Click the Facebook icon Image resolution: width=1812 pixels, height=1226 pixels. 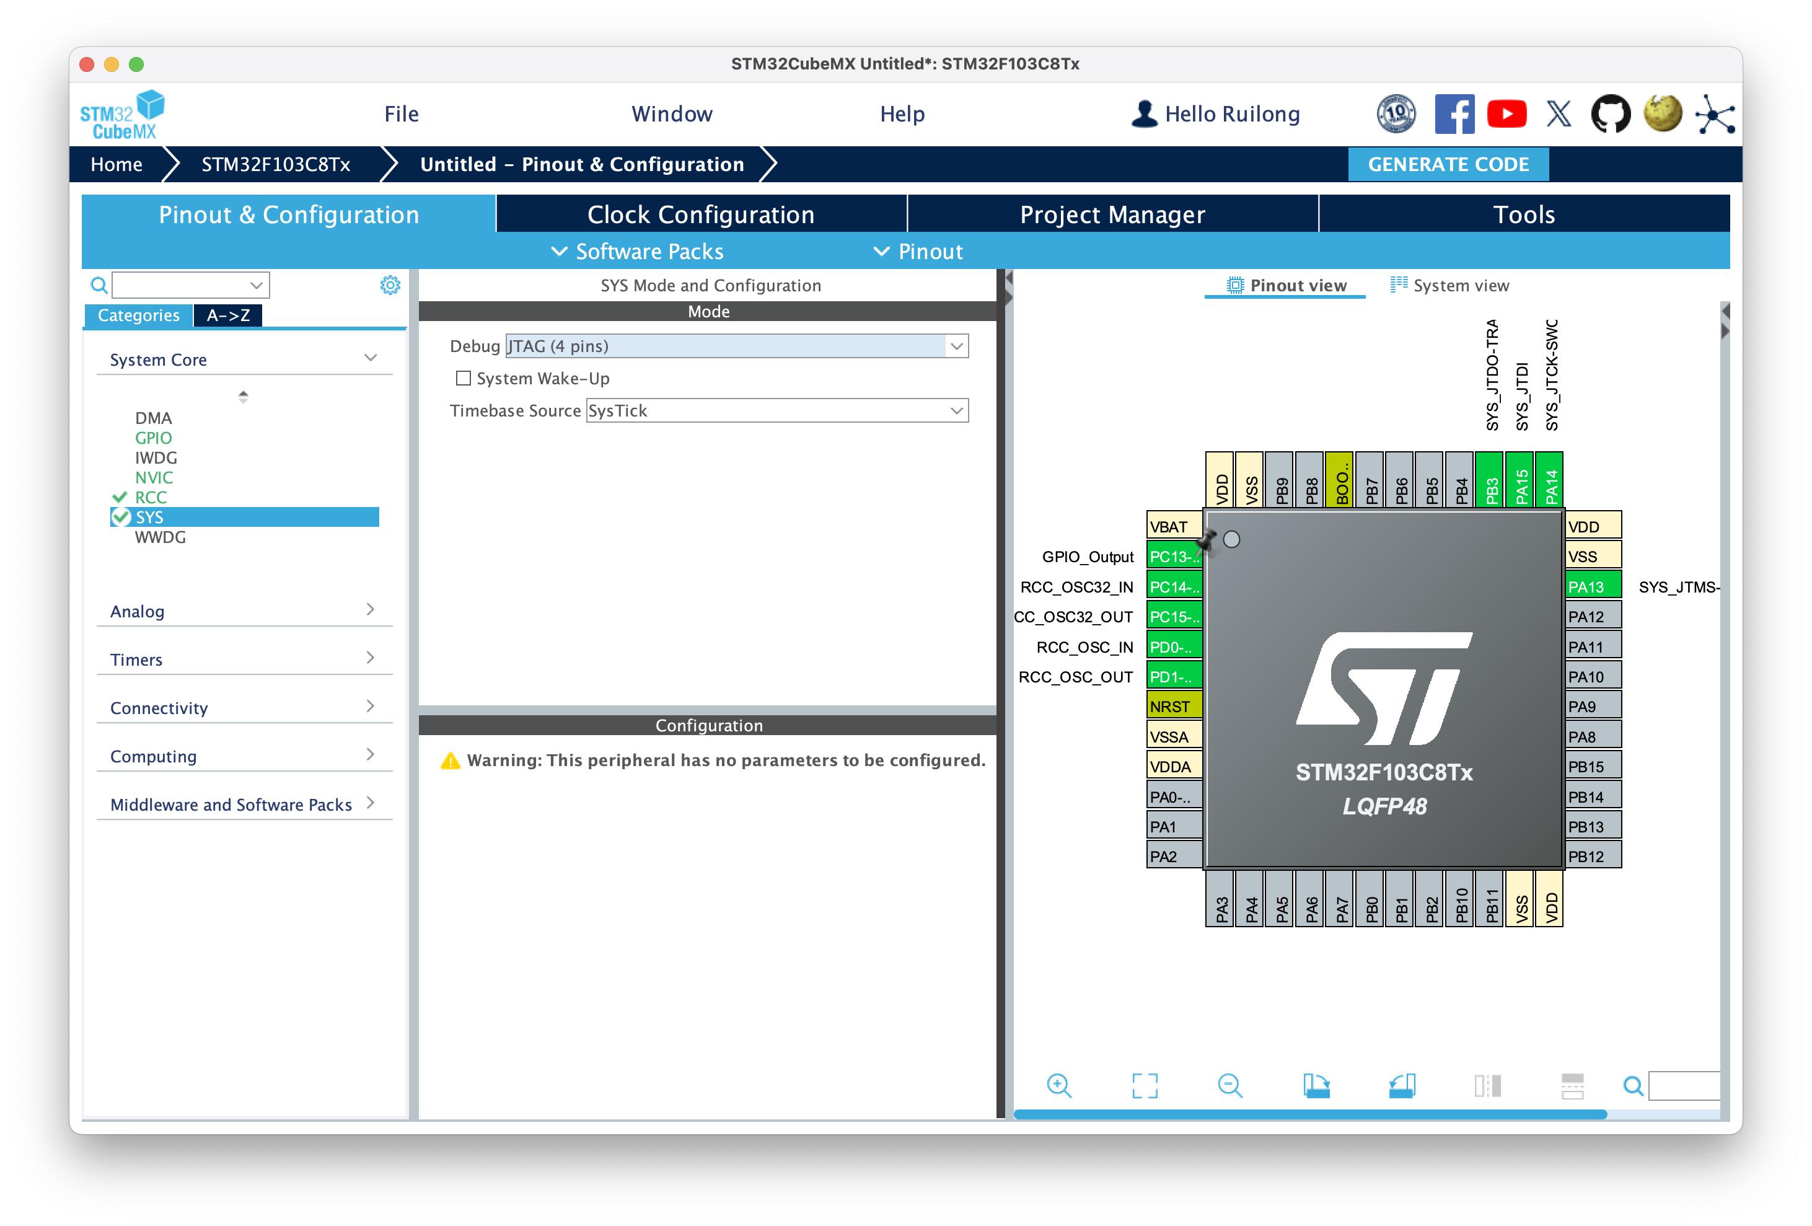click(x=1455, y=114)
